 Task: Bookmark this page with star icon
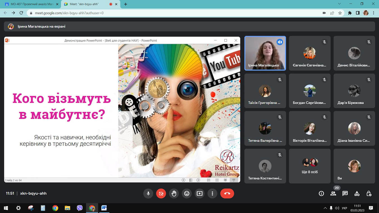(x=340, y=13)
